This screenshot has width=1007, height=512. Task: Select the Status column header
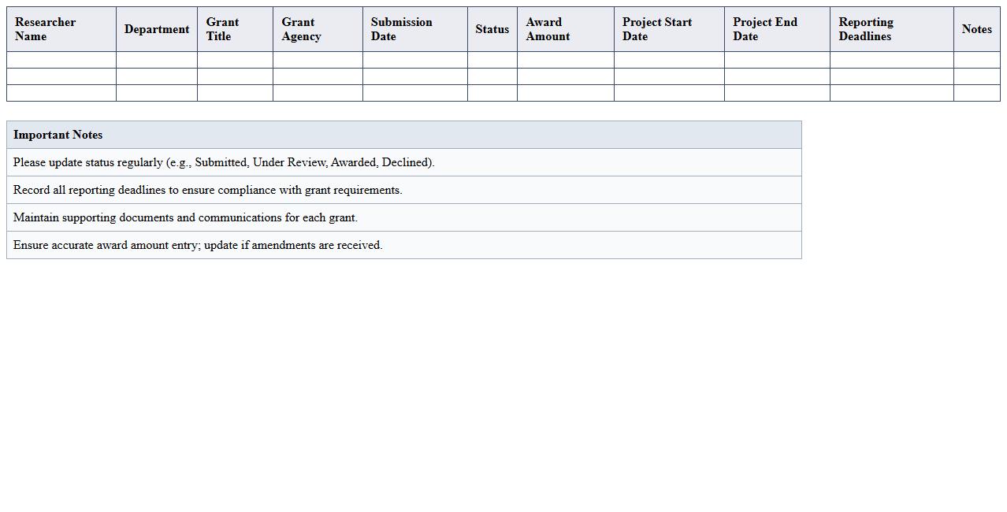(x=492, y=29)
